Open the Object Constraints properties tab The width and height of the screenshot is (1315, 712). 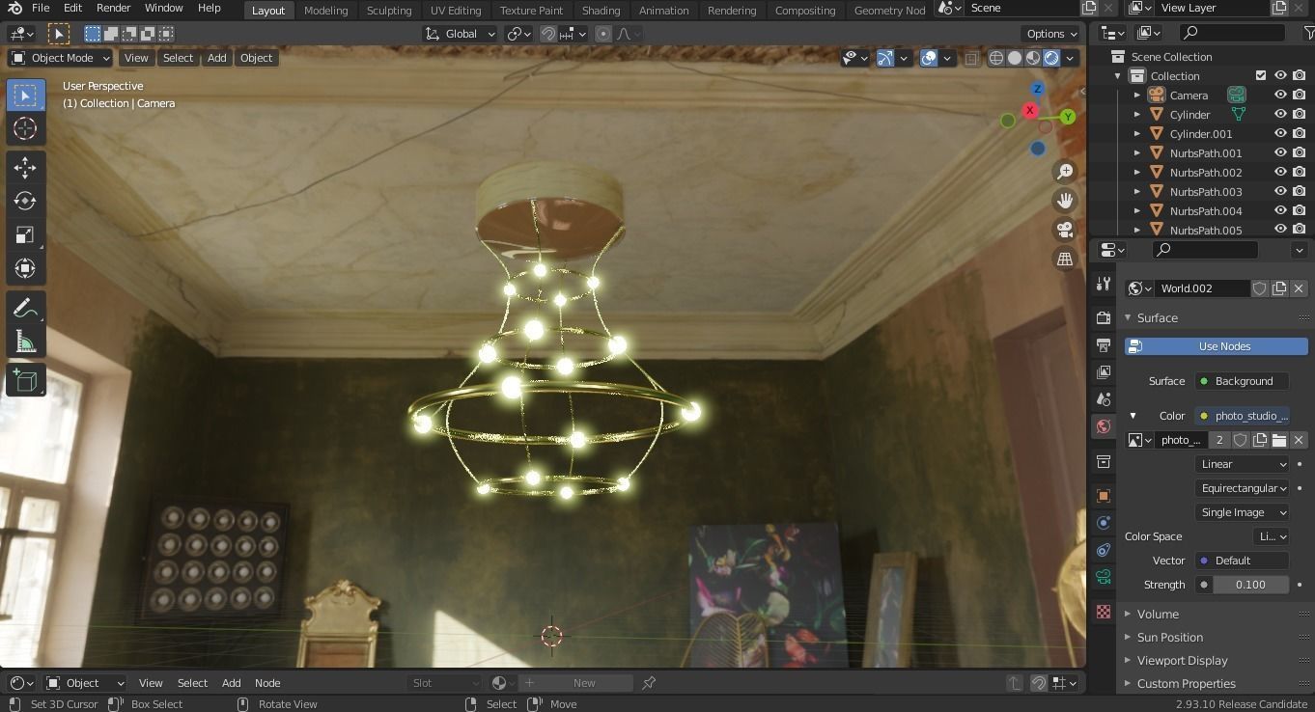pos(1104,549)
